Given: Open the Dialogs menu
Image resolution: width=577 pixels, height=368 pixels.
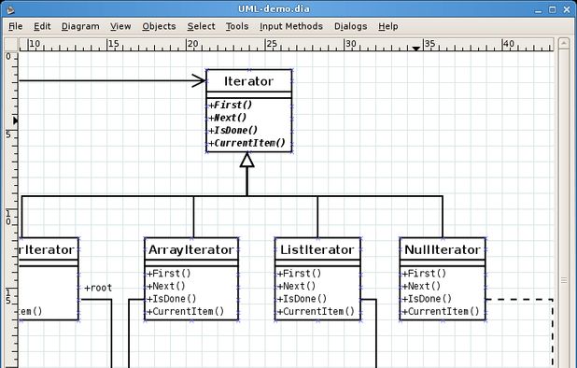Looking at the screenshot, I should click(x=350, y=26).
